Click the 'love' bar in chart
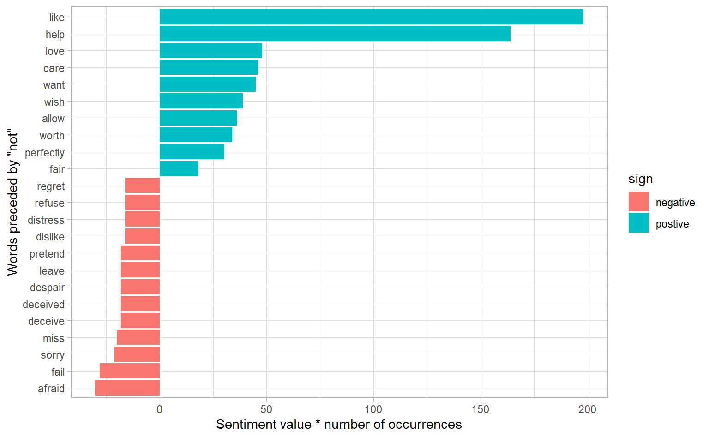 tap(210, 51)
